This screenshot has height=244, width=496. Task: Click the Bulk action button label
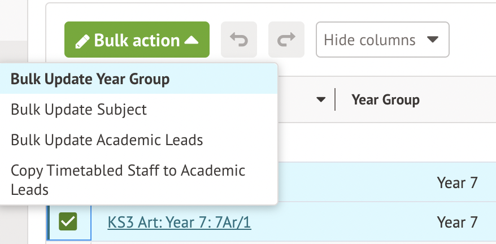click(x=137, y=41)
